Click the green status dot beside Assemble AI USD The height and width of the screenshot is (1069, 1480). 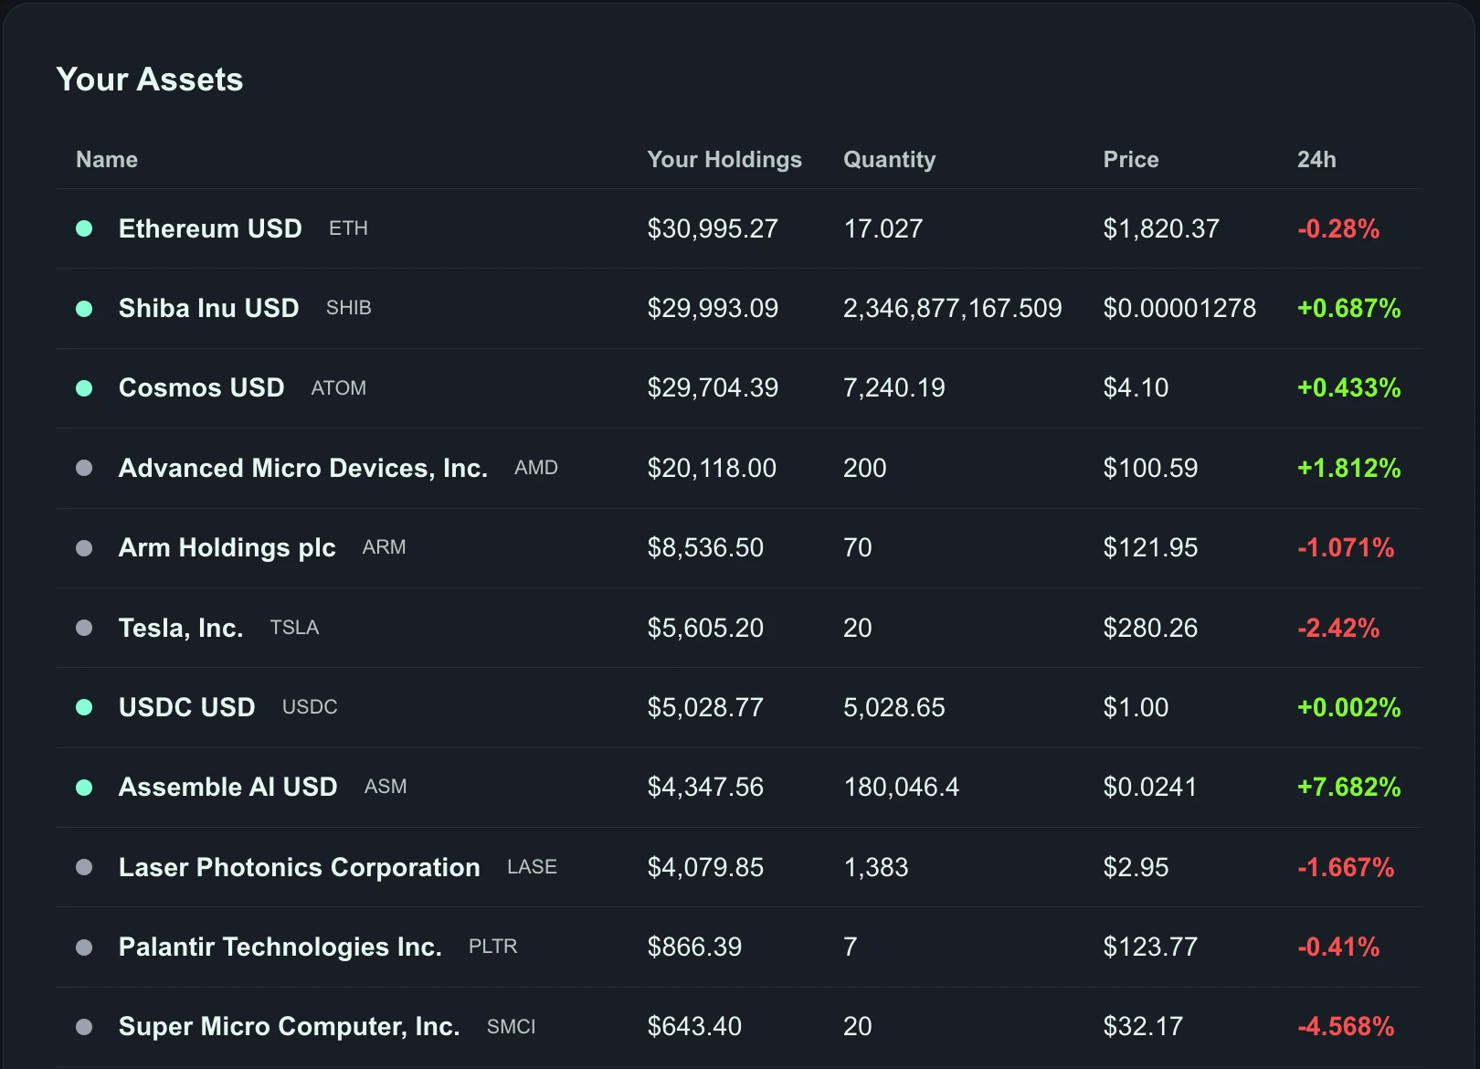coord(84,788)
